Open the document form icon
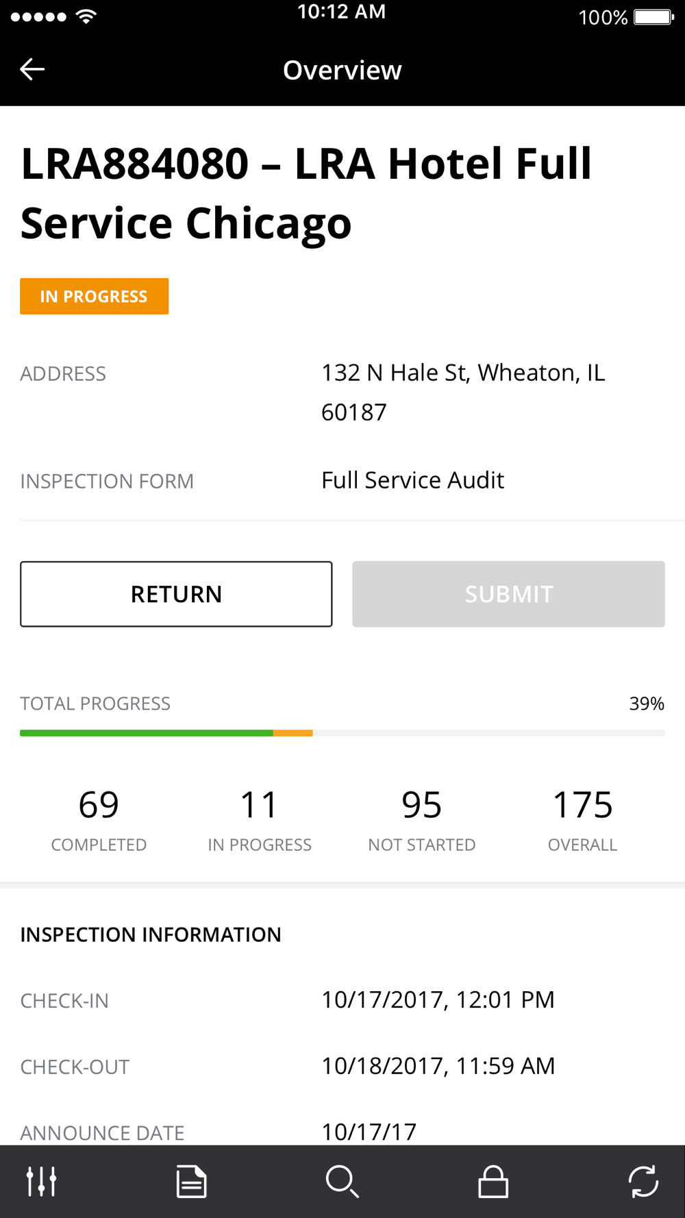685x1218 pixels. click(x=191, y=1182)
